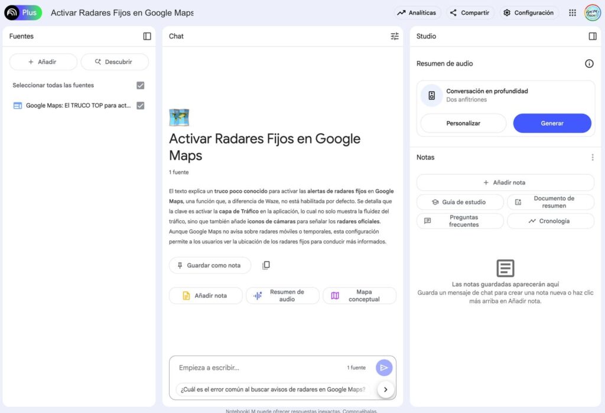The width and height of the screenshot is (605, 413).
Task: Copy the summary with the copy icon
Action: (266, 265)
